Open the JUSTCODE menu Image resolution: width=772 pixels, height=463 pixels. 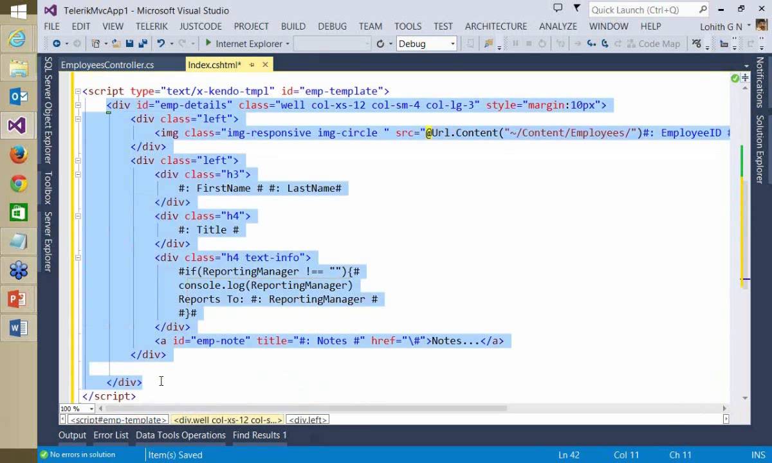pyautogui.click(x=200, y=26)
